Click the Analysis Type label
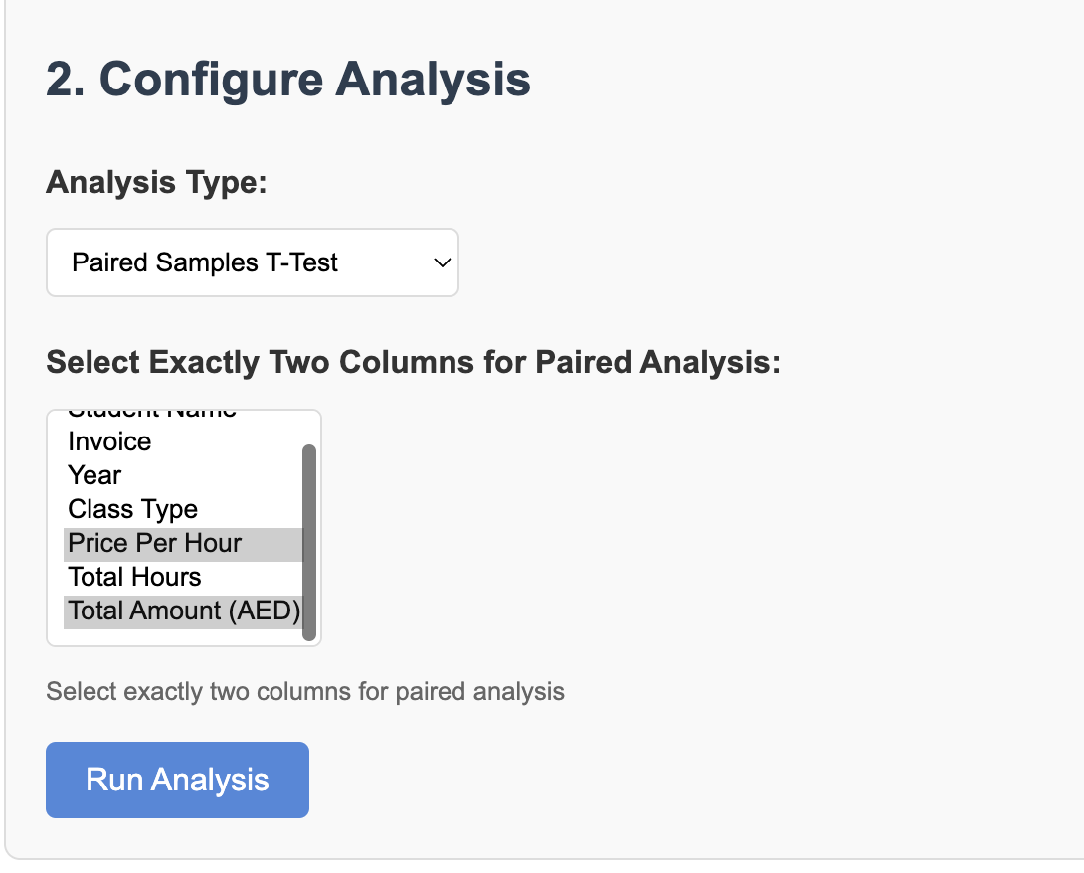The width and height of the screenshot is (1084, 873). point(156,182)
